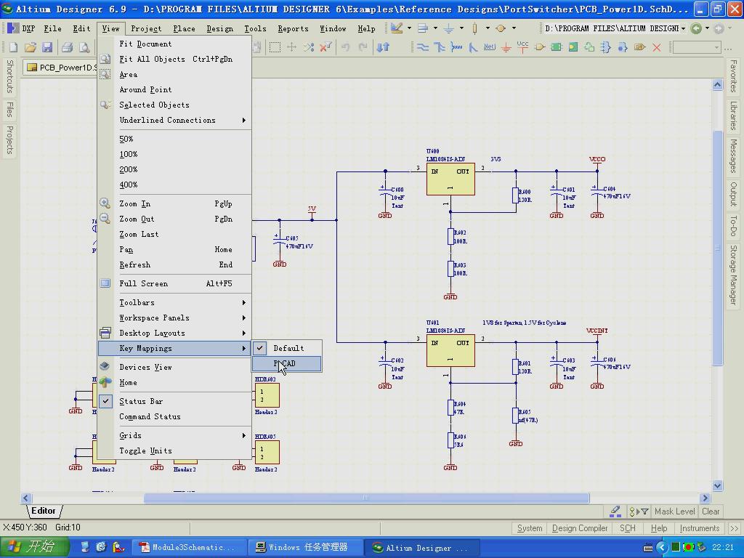
Task: Expand the Workspace Panels submenu
Action: coord(174,318)
